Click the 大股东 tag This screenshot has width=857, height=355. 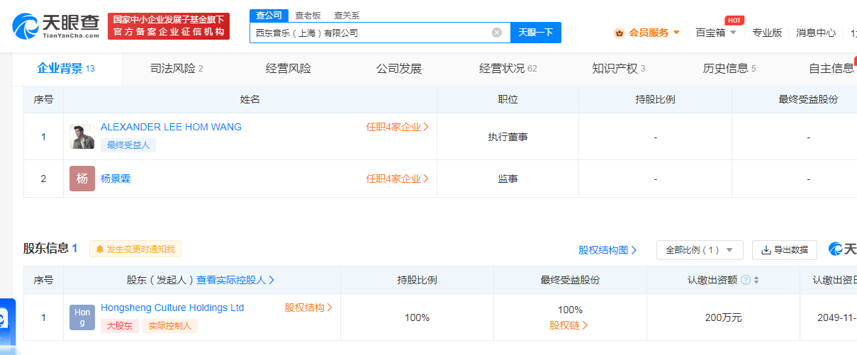coord(119,326)
